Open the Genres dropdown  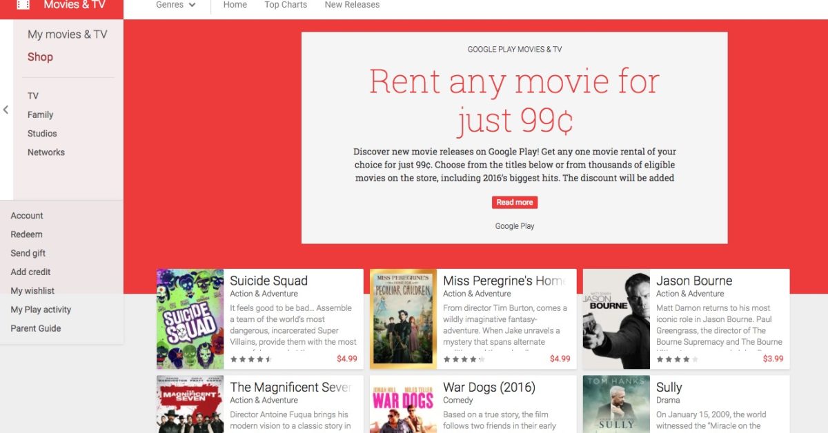pyautogui.click(x=175, y=5)
